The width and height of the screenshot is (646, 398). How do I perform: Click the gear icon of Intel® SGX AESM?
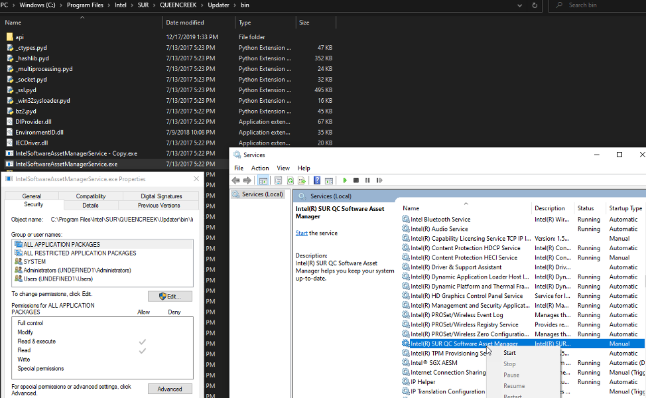[406, 363]
